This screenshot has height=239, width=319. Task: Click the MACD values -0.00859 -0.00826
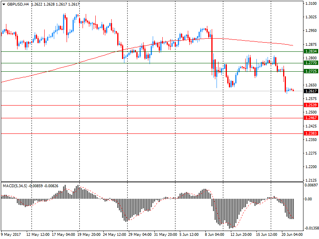(x=43, y=186)
